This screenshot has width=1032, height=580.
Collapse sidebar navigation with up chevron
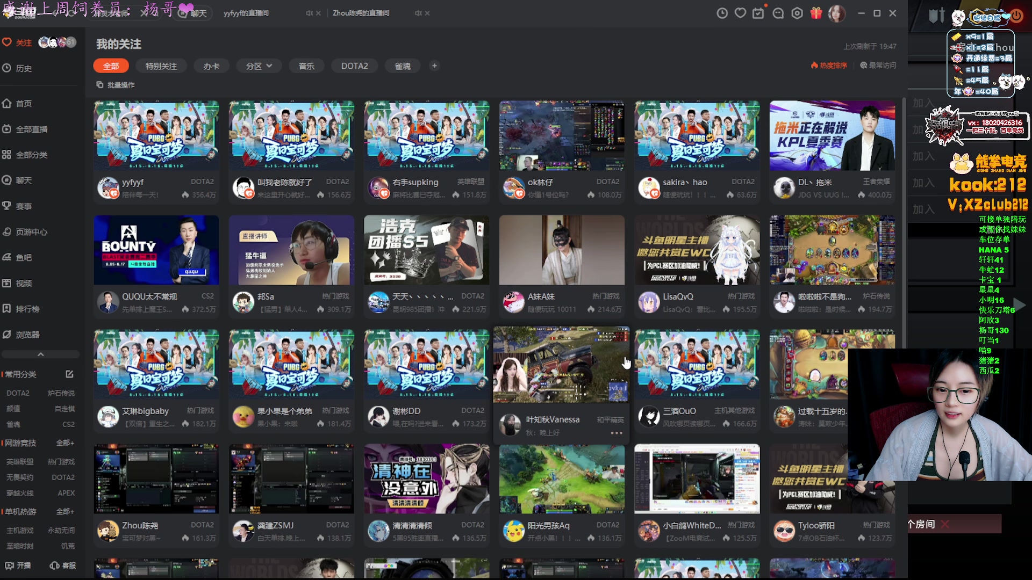point(40,354)
